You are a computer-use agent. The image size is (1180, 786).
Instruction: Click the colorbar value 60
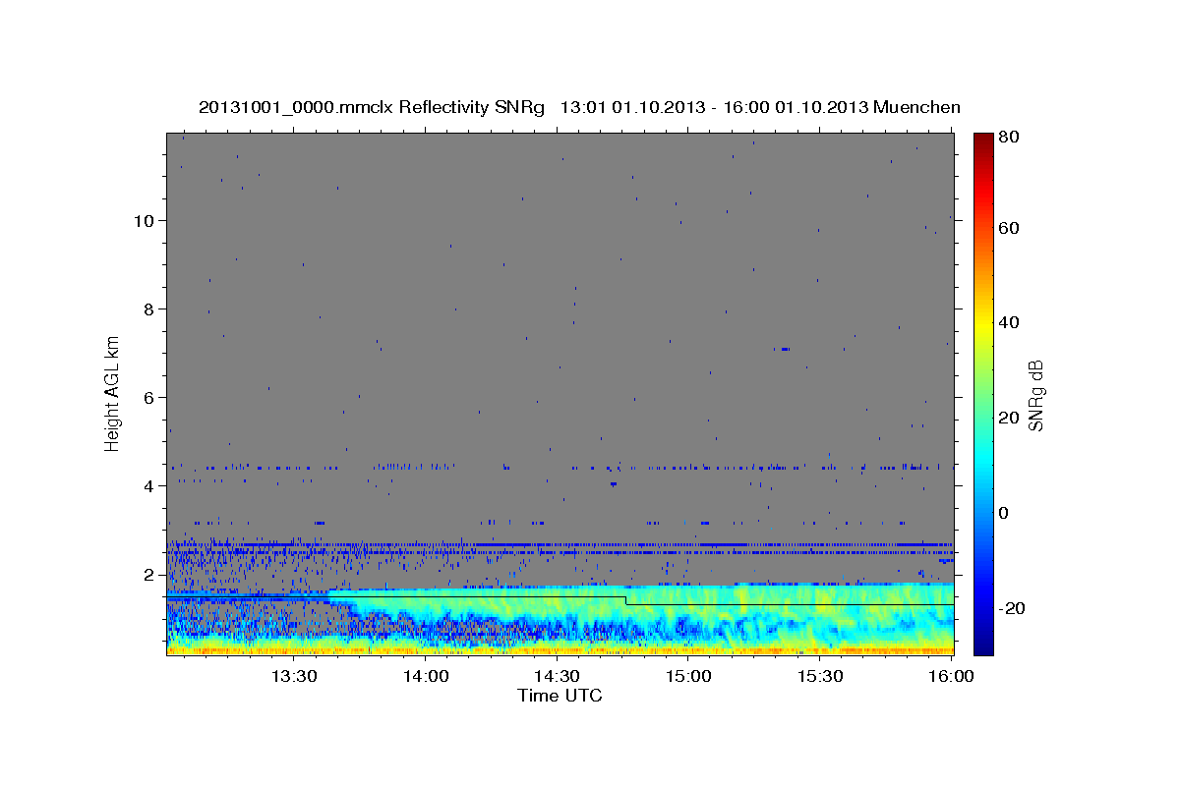(x=1009, y=228)
